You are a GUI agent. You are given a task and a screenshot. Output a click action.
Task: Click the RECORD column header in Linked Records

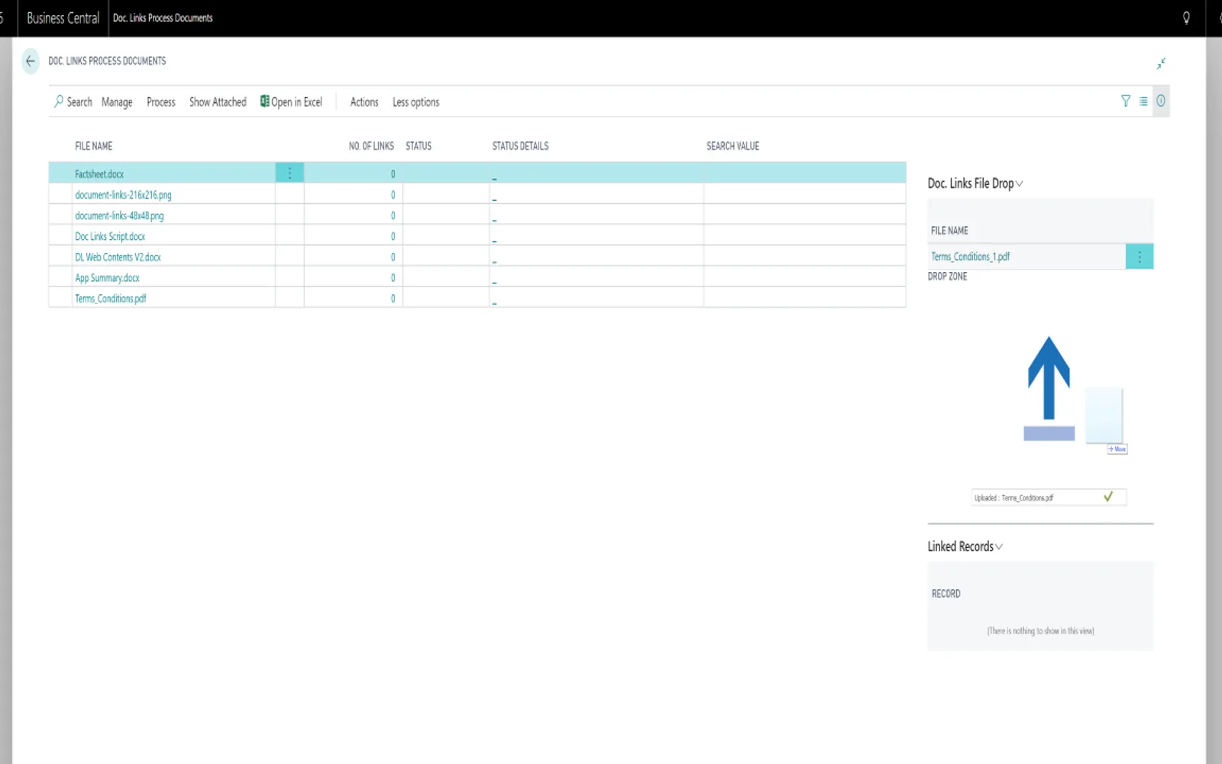click(946, 594)
